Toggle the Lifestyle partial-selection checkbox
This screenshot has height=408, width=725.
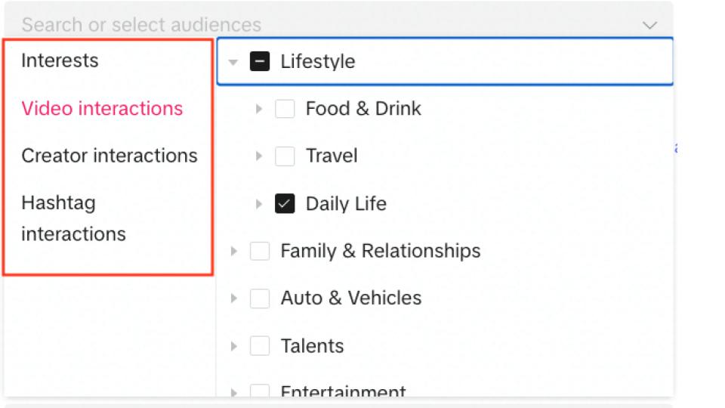pyautogui.click(x=260, y=61)
